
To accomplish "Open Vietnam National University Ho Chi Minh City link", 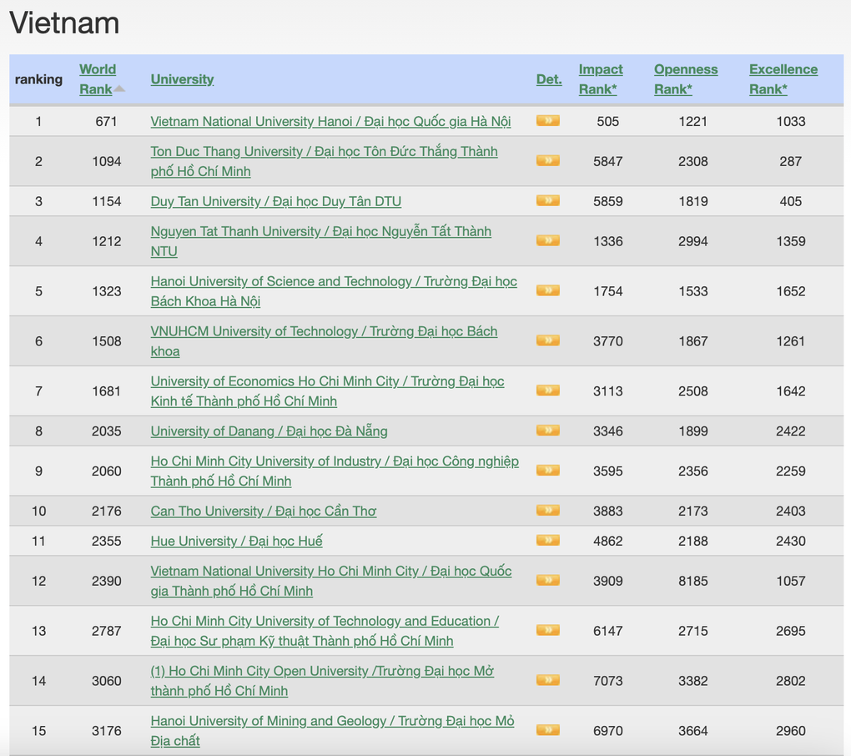I will tap(331, 581).
